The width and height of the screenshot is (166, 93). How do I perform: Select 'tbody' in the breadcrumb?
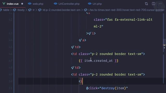coord(21,10)
